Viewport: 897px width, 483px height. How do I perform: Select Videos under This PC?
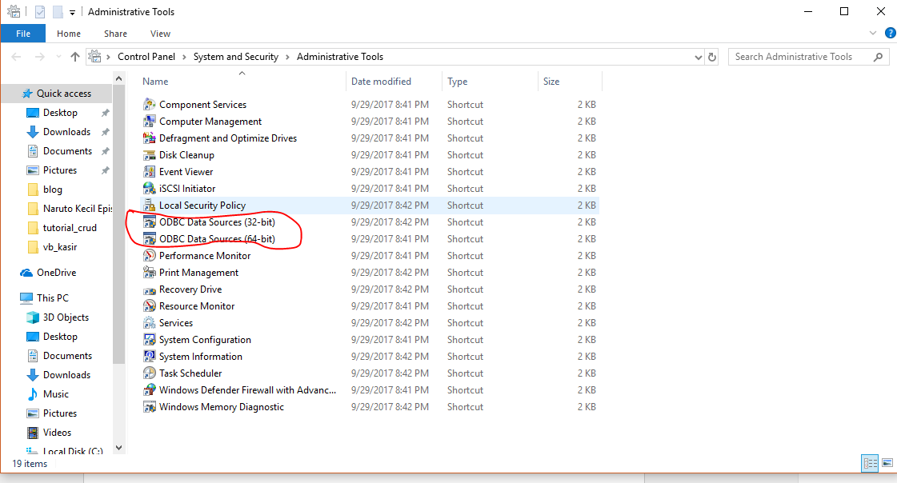[57, 432]
